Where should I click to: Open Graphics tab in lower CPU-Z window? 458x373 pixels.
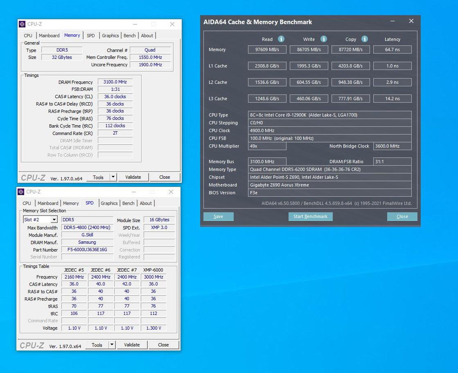(x=109, y=203)
